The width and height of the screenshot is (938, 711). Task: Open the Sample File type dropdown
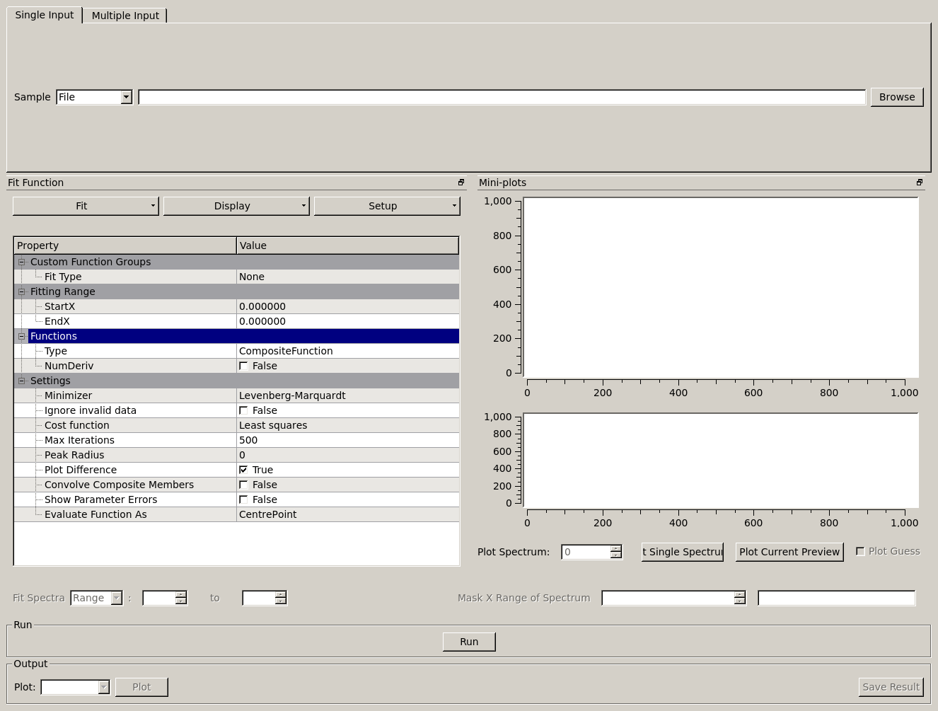click(94, 97)
